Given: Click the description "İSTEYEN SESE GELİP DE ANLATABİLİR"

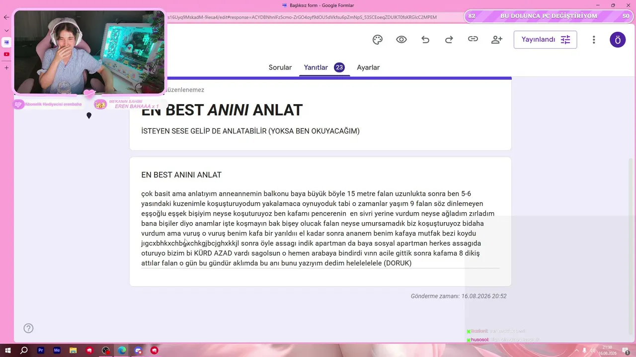Looking at the screenshot, I should [205, 131].
